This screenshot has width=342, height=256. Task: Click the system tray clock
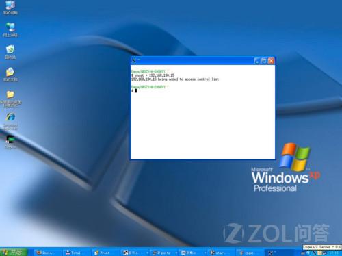click(333, 253)
